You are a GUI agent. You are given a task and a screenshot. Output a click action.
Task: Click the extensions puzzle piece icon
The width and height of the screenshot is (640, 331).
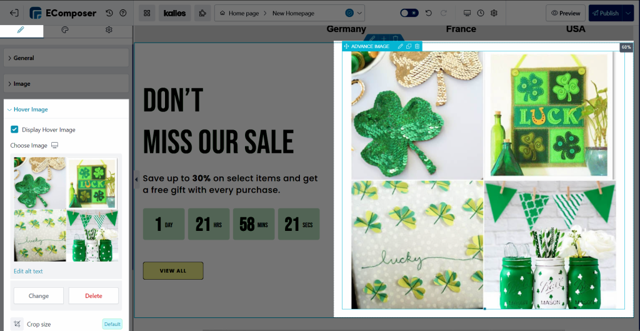[202, 13]
